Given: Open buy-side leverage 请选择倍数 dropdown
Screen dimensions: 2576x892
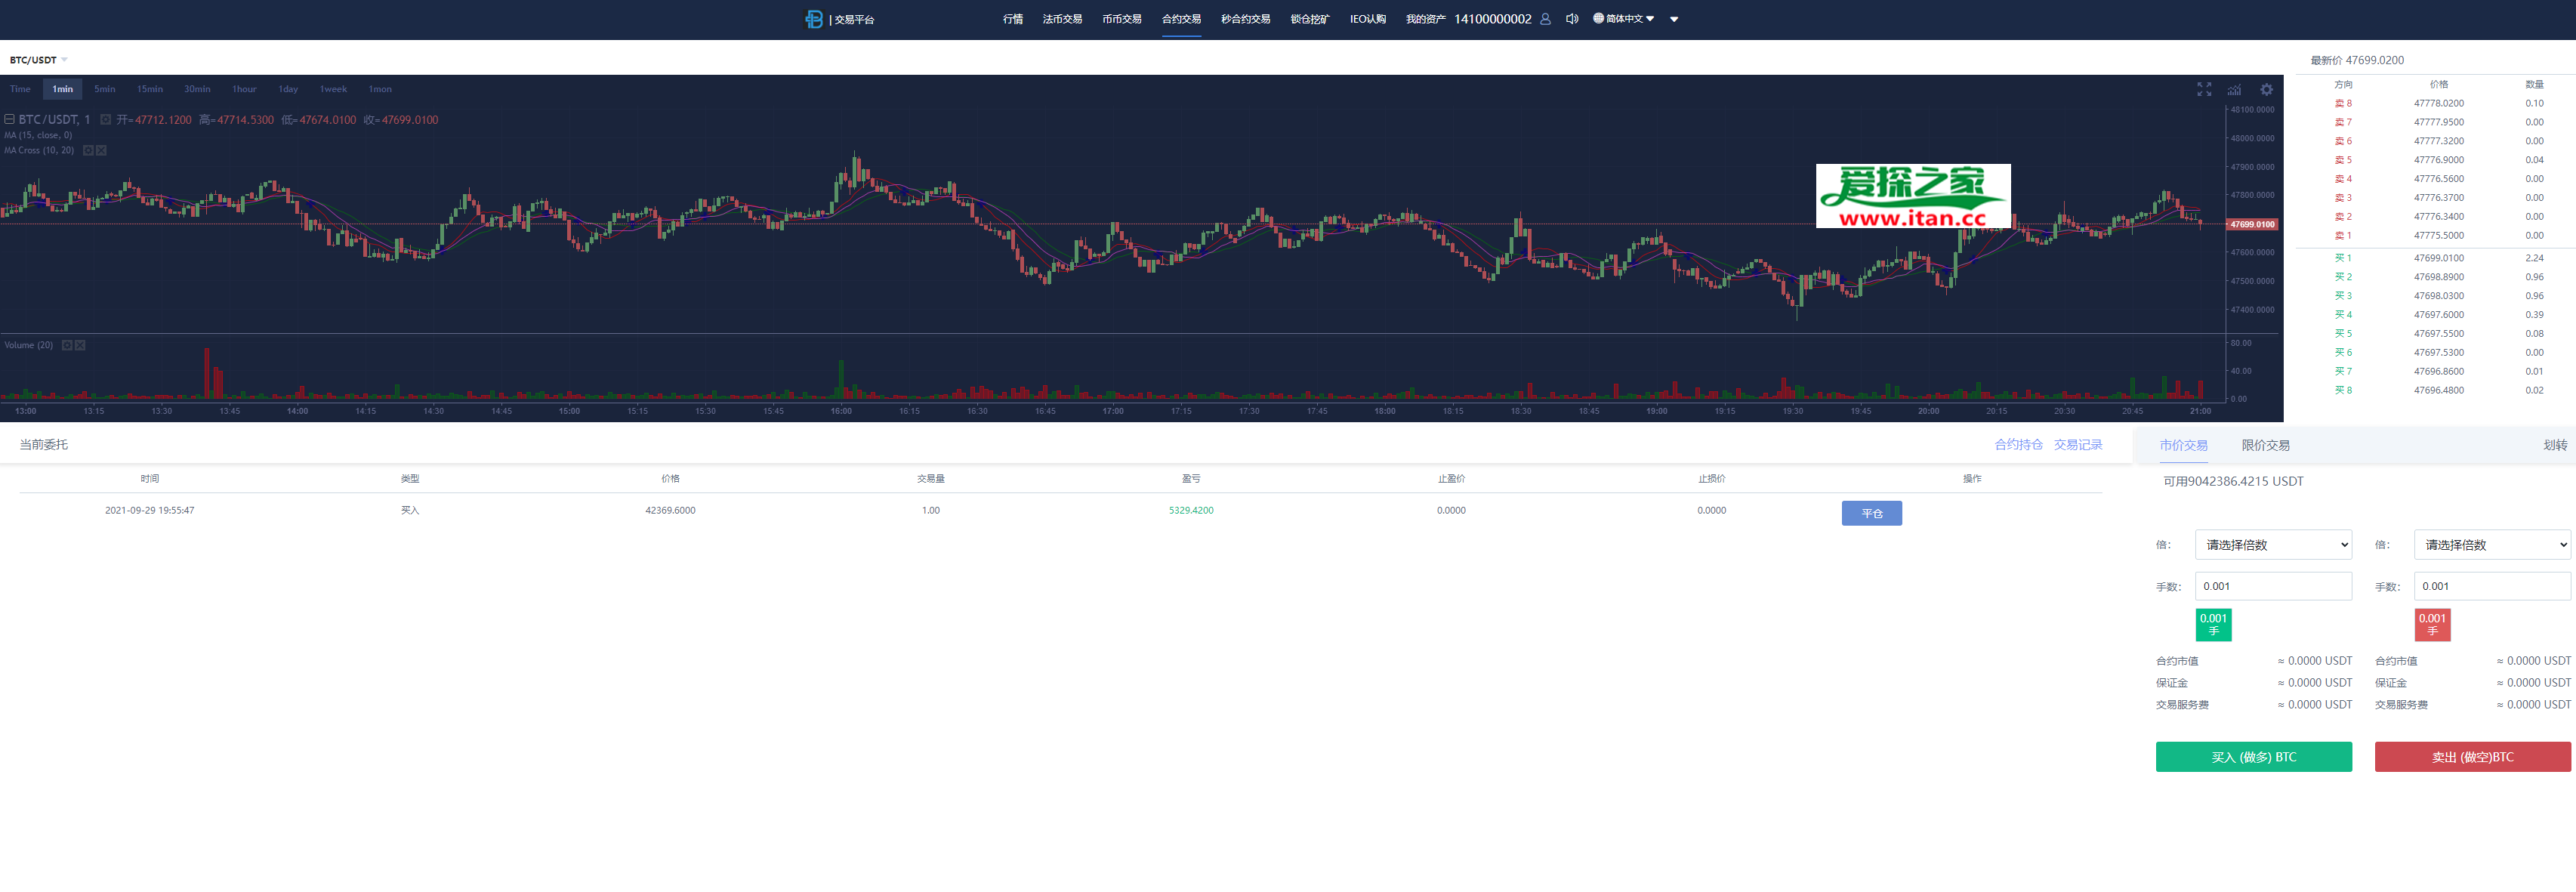Looking at the screenshot, I should coord(2273,545).
